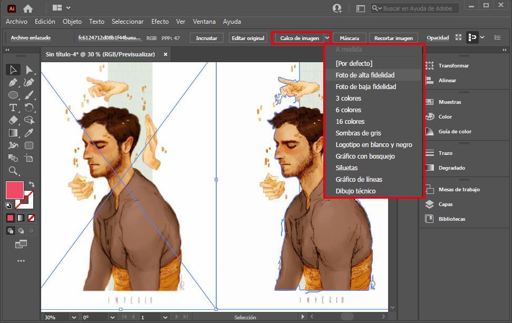Click the Direct Selection arrow tool
This screenshot has width=512, height=323.
30,70
